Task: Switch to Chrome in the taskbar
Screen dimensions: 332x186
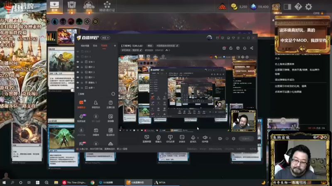Action: click(93, 182)
